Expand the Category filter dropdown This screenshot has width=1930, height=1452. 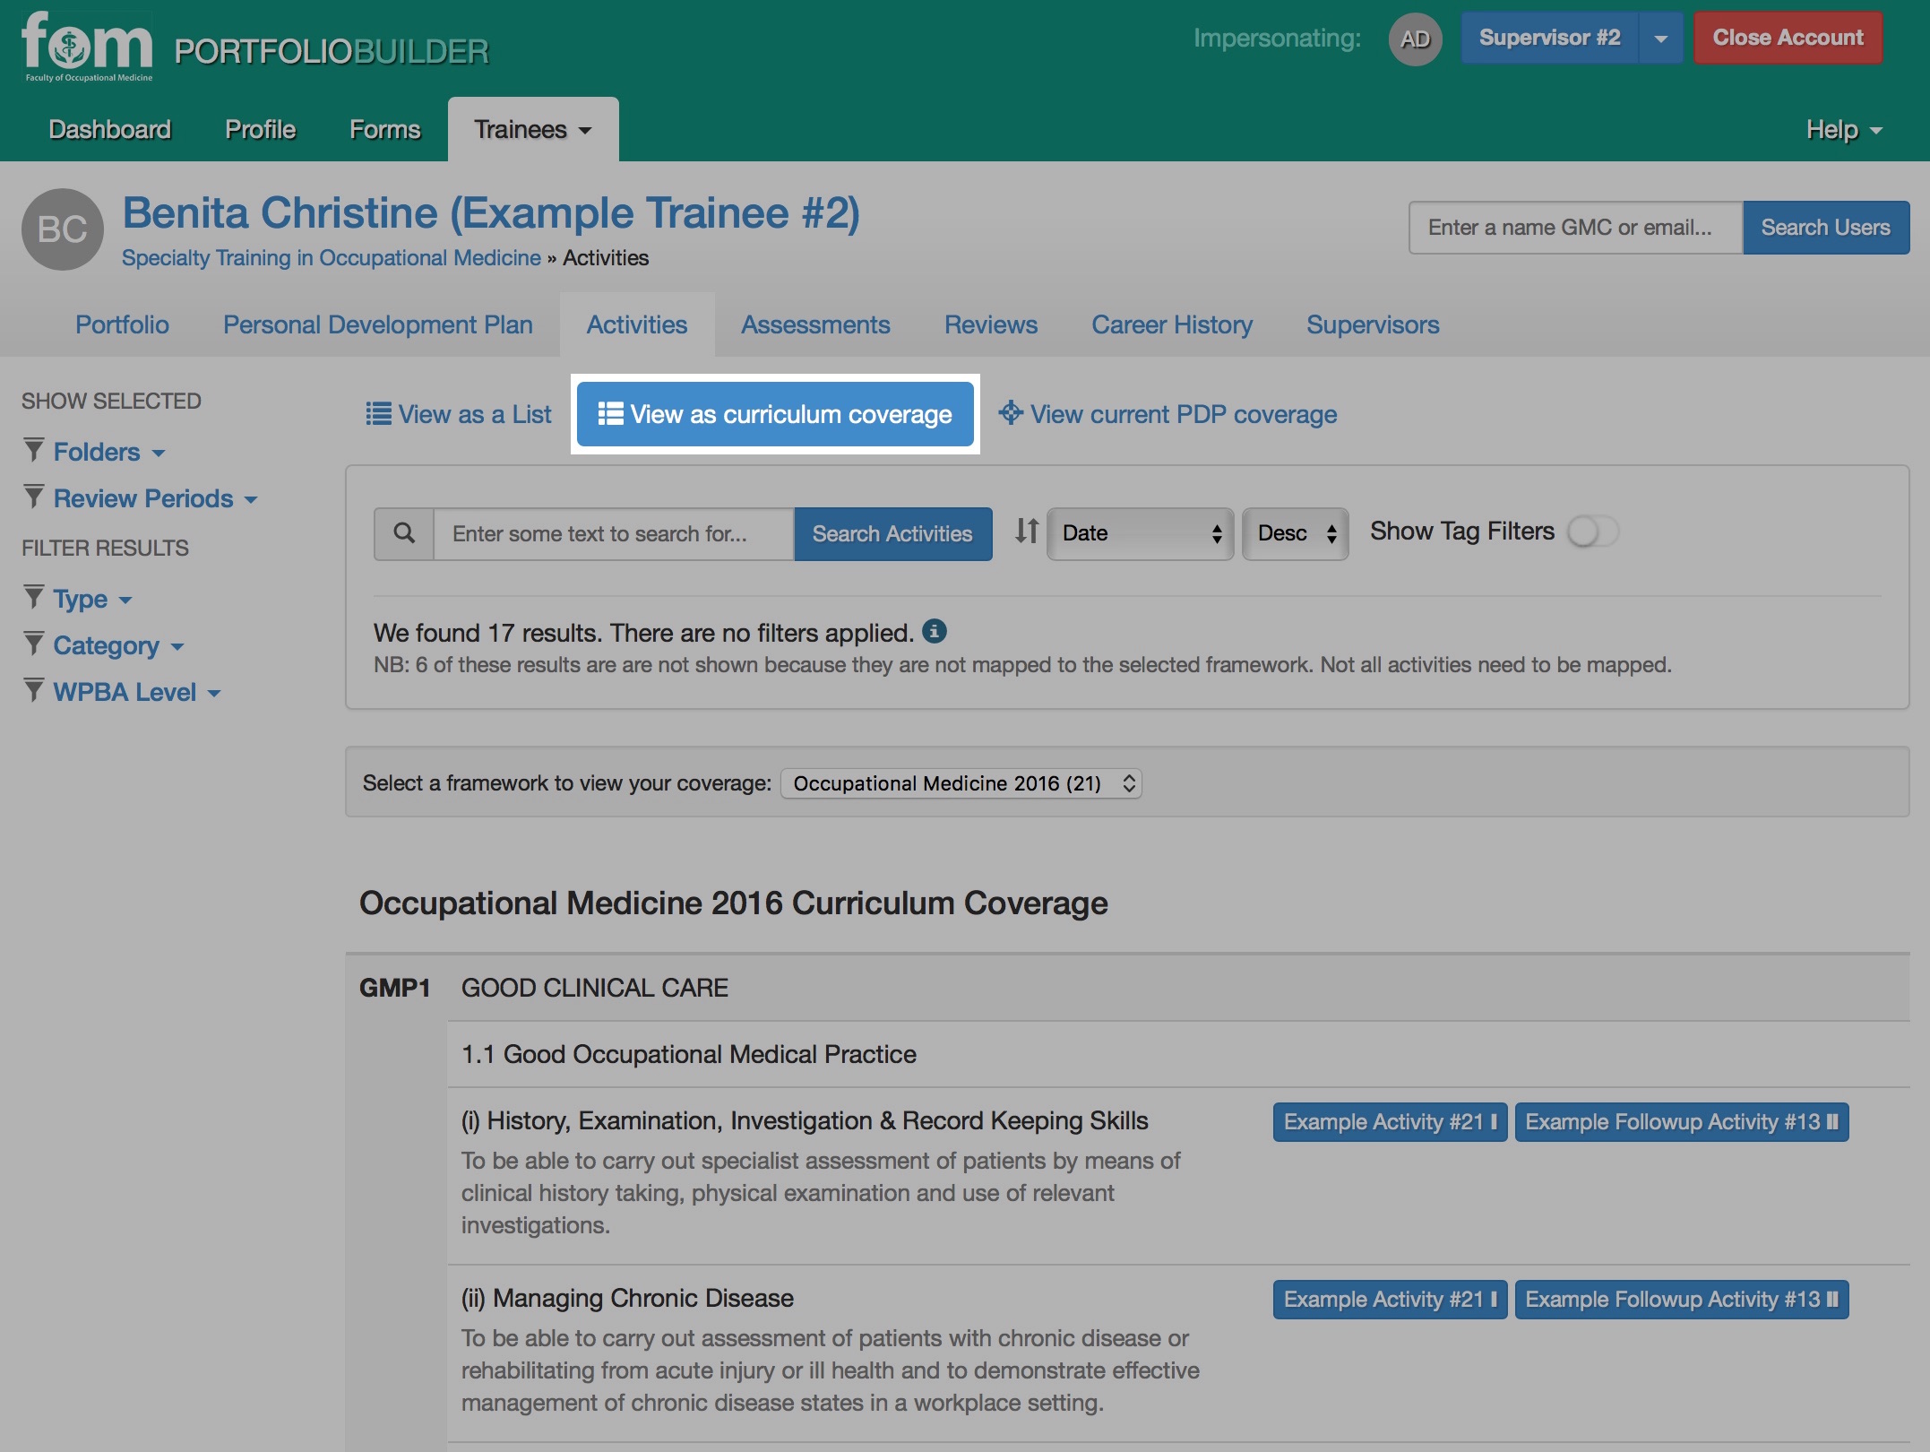pos(118,645)
